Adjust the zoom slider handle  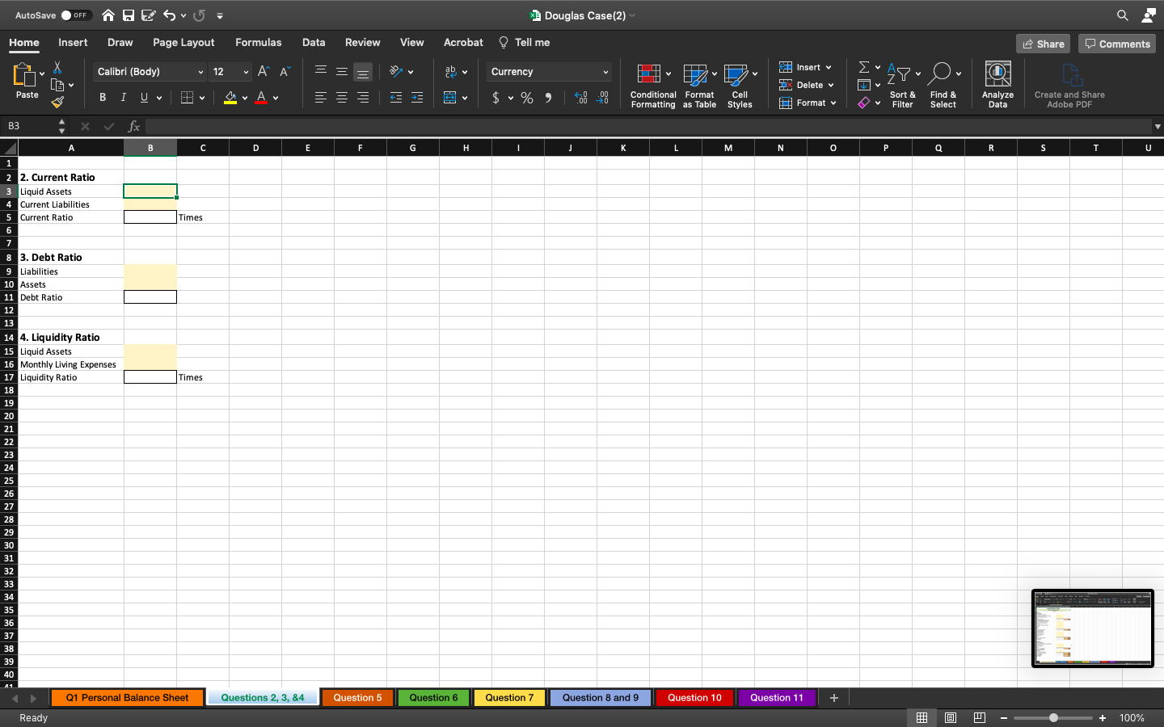[1053, 718]
